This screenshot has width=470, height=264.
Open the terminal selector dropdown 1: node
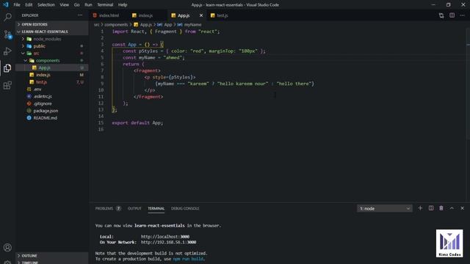[385, 208]
